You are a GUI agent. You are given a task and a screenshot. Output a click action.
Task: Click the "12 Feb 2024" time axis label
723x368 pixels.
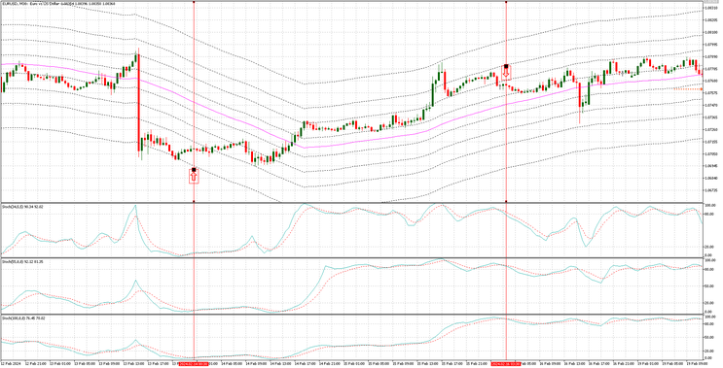pos(11,363)
